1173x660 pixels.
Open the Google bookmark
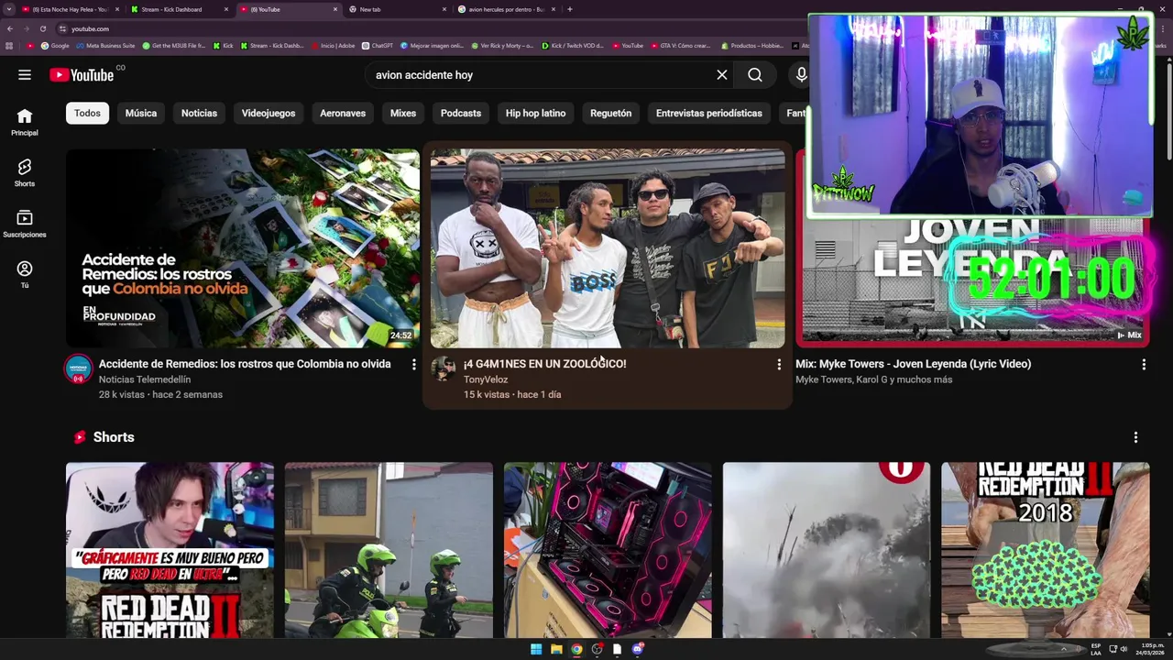(55, 45)
